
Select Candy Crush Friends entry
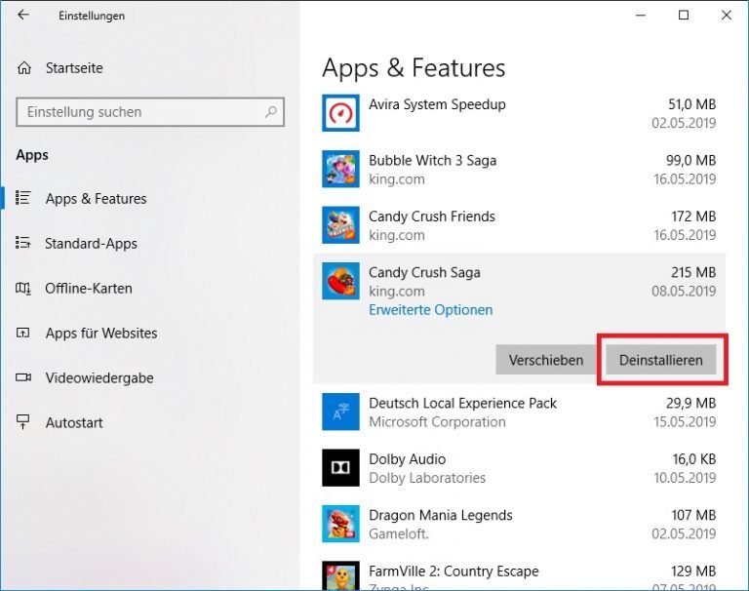pos(519,225)
